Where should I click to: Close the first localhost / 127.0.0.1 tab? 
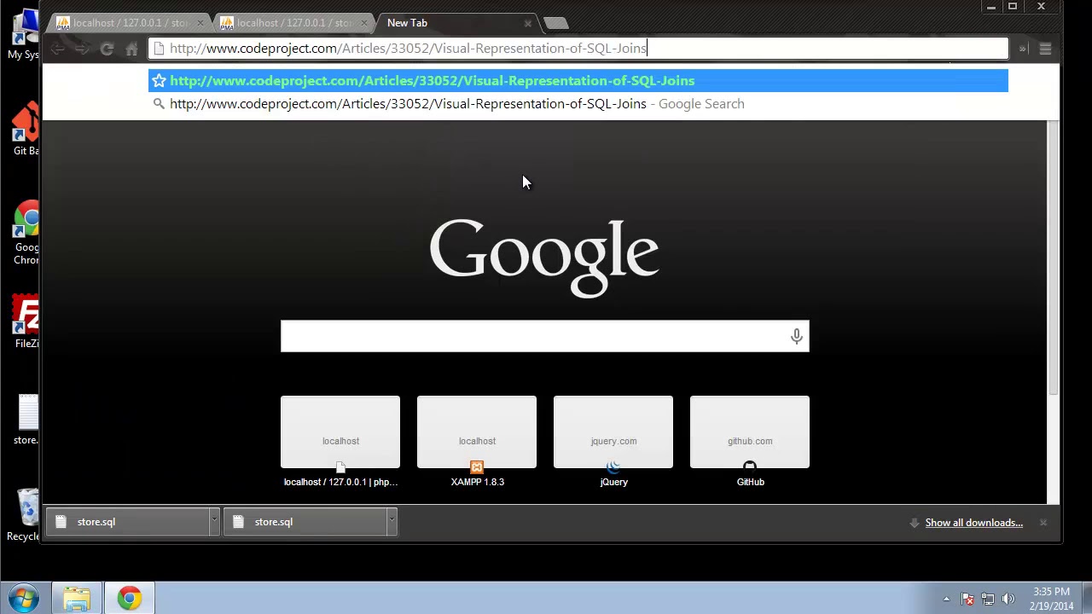200,23
